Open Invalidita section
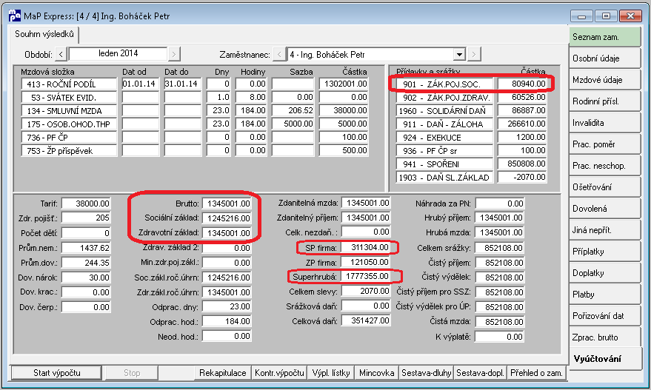651x390 pixels. coord(605,123)
